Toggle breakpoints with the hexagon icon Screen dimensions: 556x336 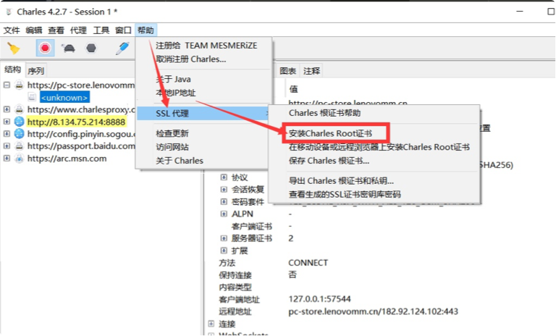(91, 48)
